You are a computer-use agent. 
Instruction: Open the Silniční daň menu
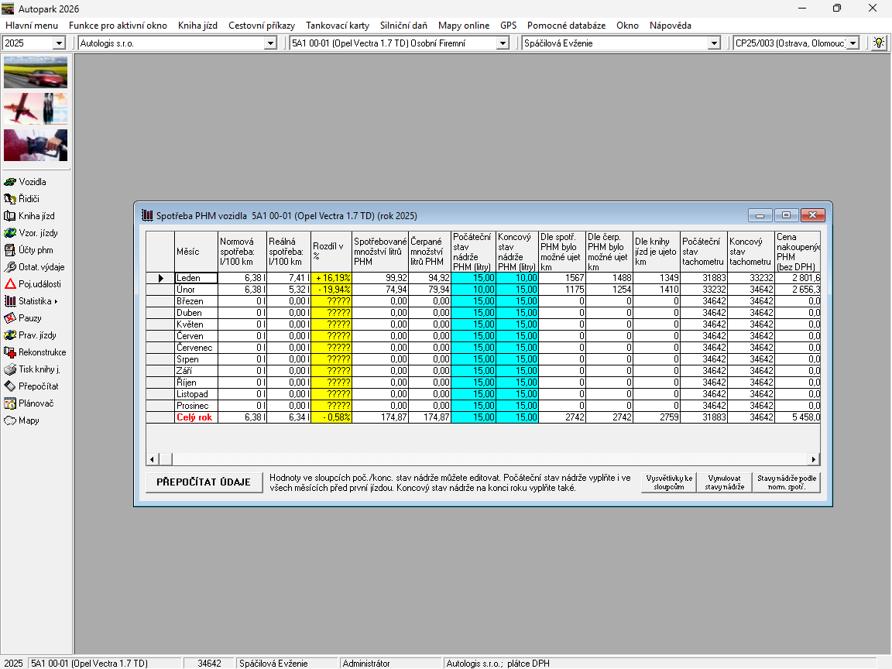[403, 26]
